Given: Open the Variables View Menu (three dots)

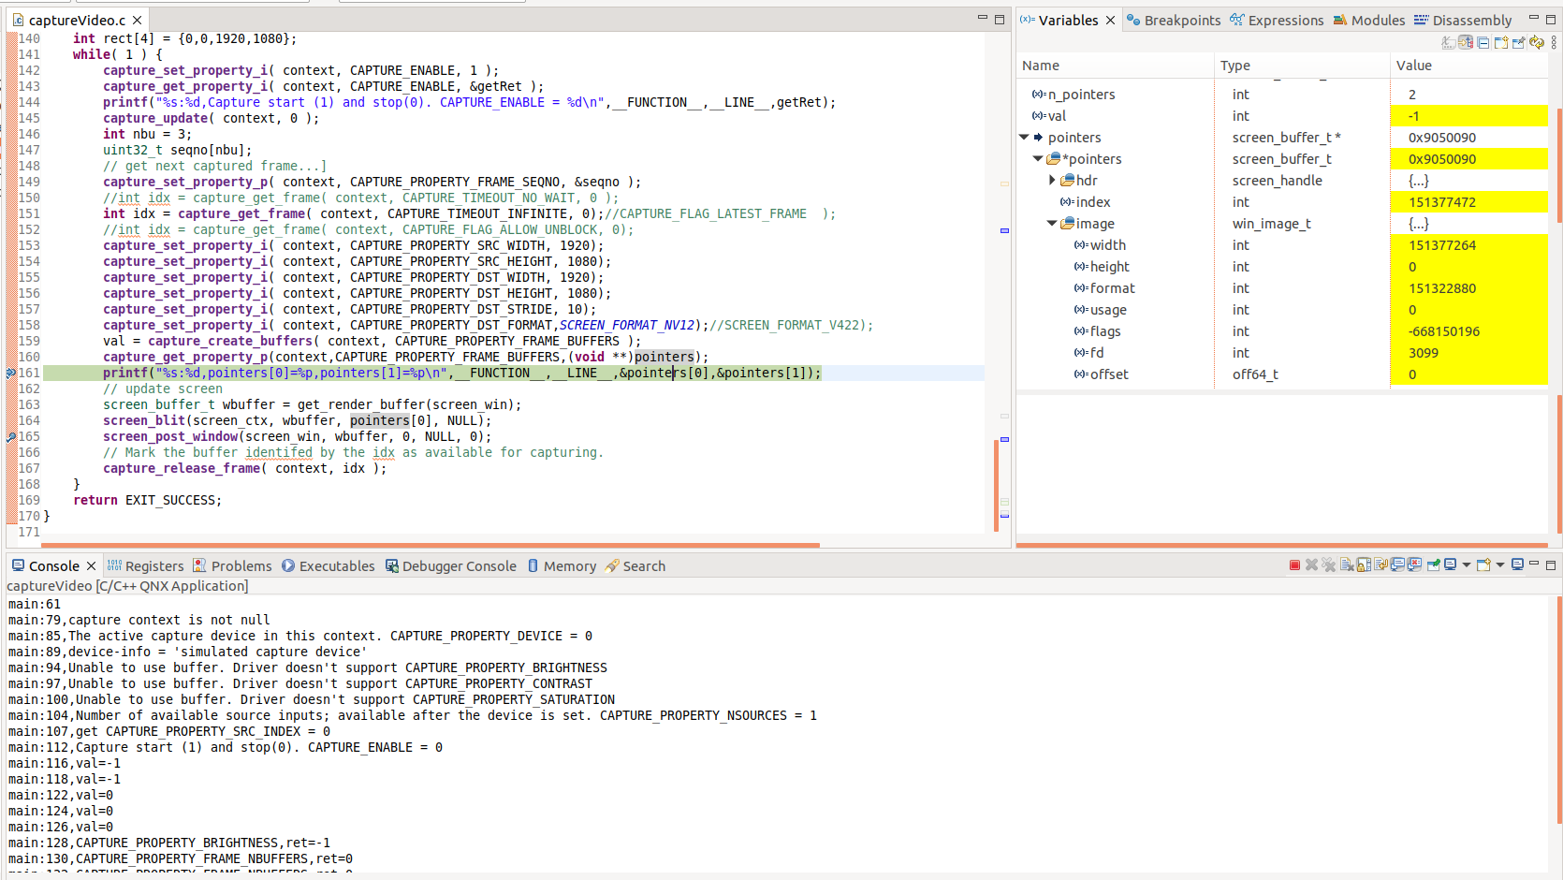Looking at the screenshot, I should [x=1554, y=43].
